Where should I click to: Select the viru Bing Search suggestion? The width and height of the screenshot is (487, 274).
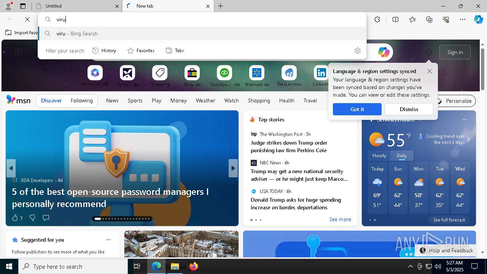[x=202, y=33]
